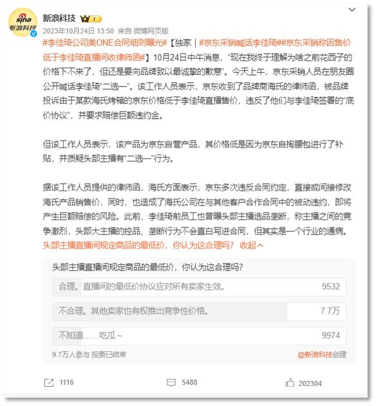The image size is (376, 406).
Task: Select poll option 不合理
Action: tap(199, 311)
